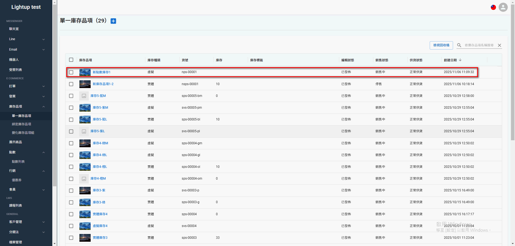Image resolution: width=515 pixels, height=246 pixels.
Task: Check the 庫存5-藍M row checkbox
Action: (x=71, y=96)
